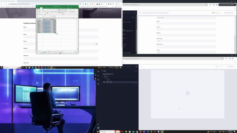Open Specs icon in lower Cypress sidebar
This screenshot has height=133, width=237.
tap(98, 71)
